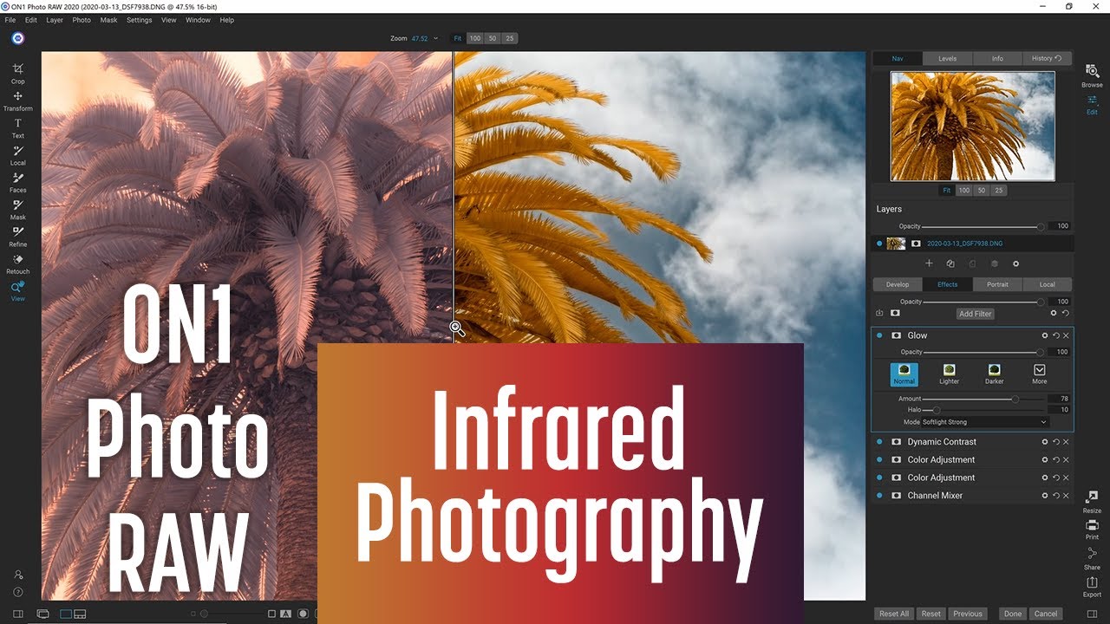
Task: Toggle the right panel from bottom bar
Action: 1092,614
